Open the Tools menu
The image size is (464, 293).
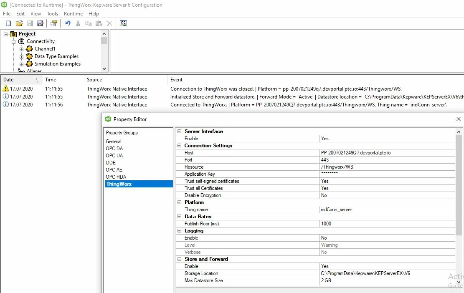pyautogui.click(x=52, y=14)
